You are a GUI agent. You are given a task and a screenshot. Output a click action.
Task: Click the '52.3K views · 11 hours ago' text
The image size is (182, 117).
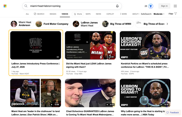tap(76, 71)
